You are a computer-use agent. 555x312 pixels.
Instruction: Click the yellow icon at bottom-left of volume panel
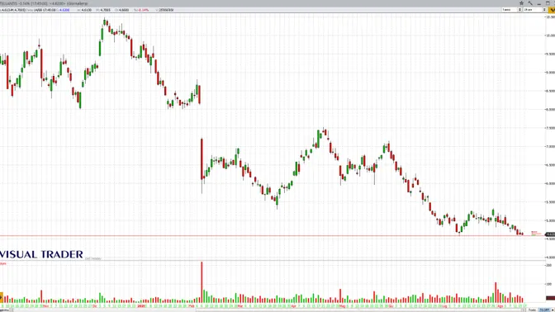click(1, 297)
